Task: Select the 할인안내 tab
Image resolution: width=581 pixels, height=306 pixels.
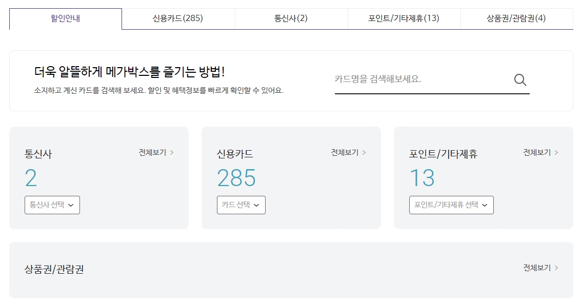Action: [65, 17]
